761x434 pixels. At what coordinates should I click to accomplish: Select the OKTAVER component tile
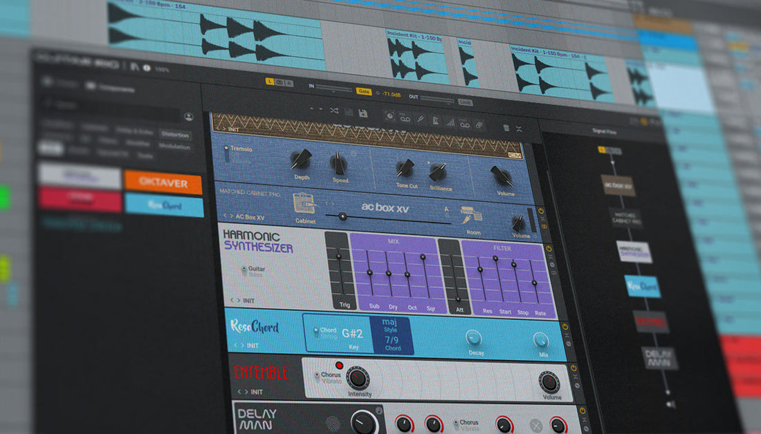[163, 182]
